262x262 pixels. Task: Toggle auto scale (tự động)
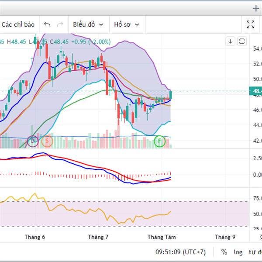click(255, 252)
